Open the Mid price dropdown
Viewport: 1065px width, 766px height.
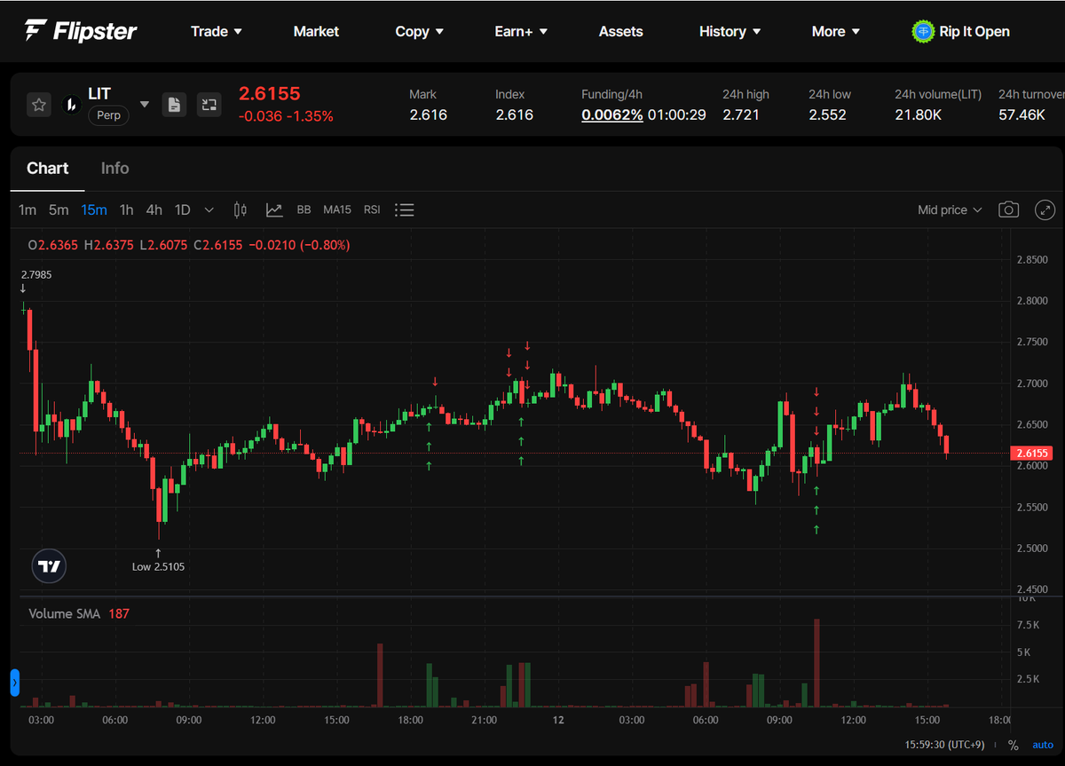[x=951, y=210]
